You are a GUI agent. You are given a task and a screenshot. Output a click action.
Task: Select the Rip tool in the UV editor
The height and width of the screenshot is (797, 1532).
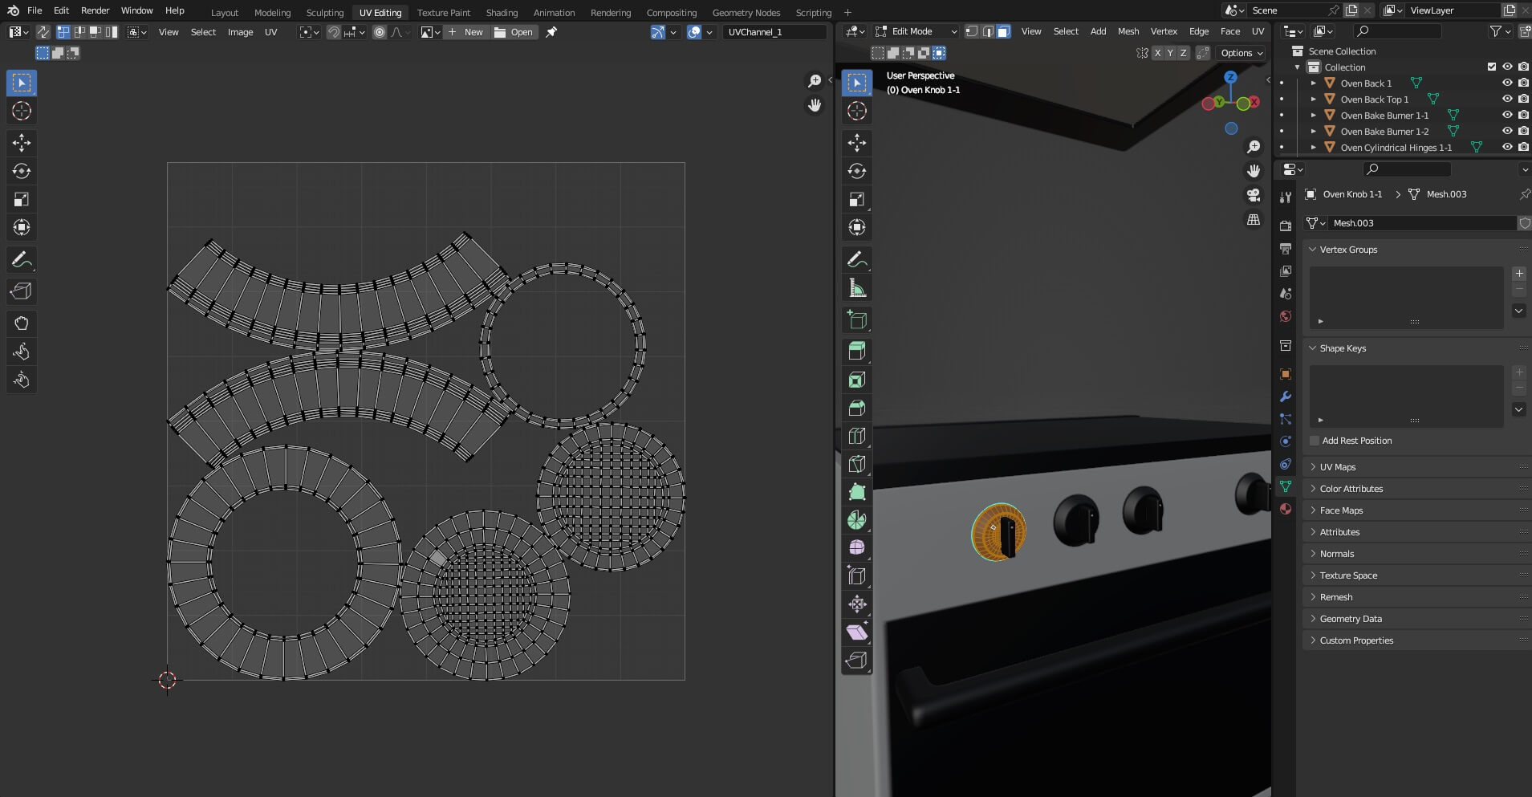pos(22,291)
